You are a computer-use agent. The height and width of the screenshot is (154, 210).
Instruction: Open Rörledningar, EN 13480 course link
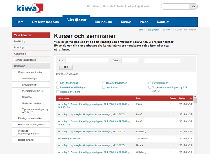coord(70,139)
